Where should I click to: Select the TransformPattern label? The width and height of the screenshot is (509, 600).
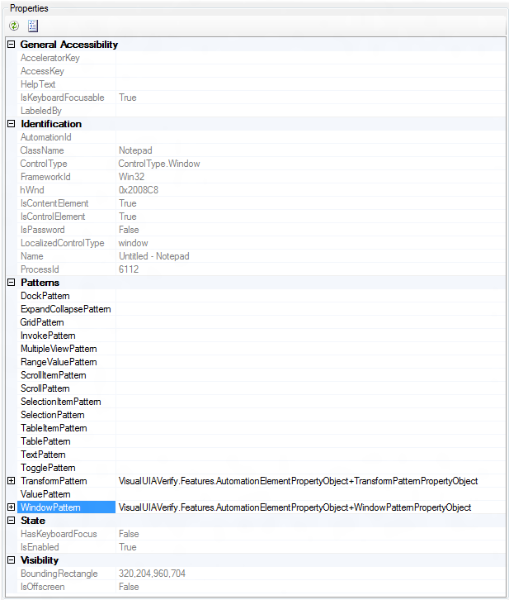(x=54, y=481)
